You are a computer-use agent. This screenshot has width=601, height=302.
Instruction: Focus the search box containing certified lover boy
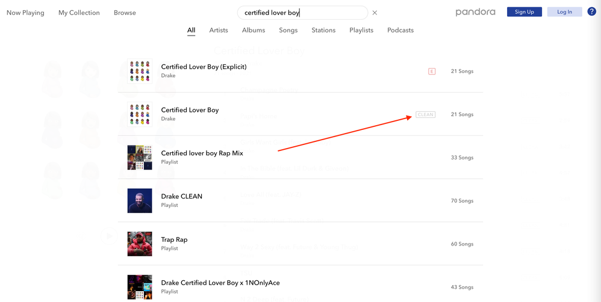[301, 13]
